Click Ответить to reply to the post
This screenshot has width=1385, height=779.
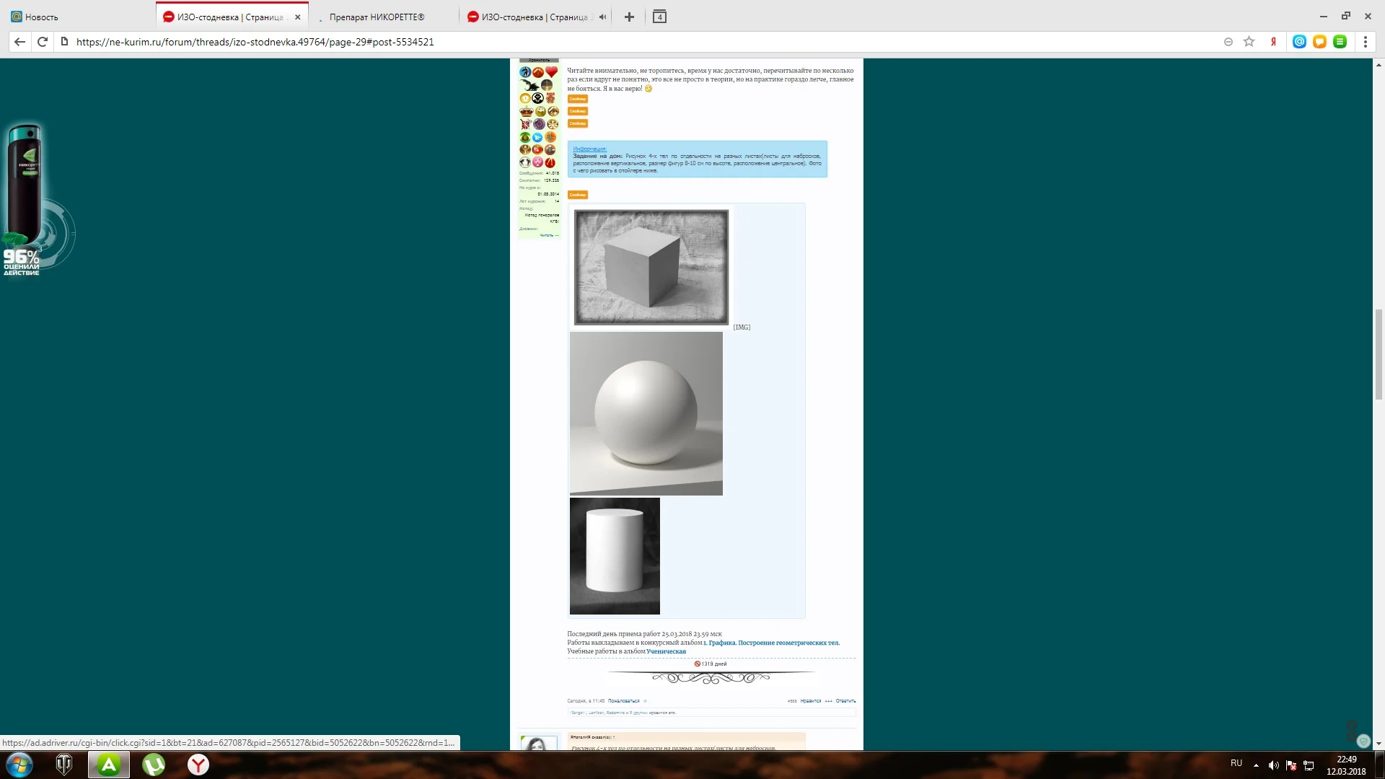tap(845, 700)
